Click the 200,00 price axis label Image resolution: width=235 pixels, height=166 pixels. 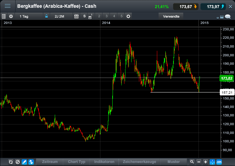(x=228, y=55)
